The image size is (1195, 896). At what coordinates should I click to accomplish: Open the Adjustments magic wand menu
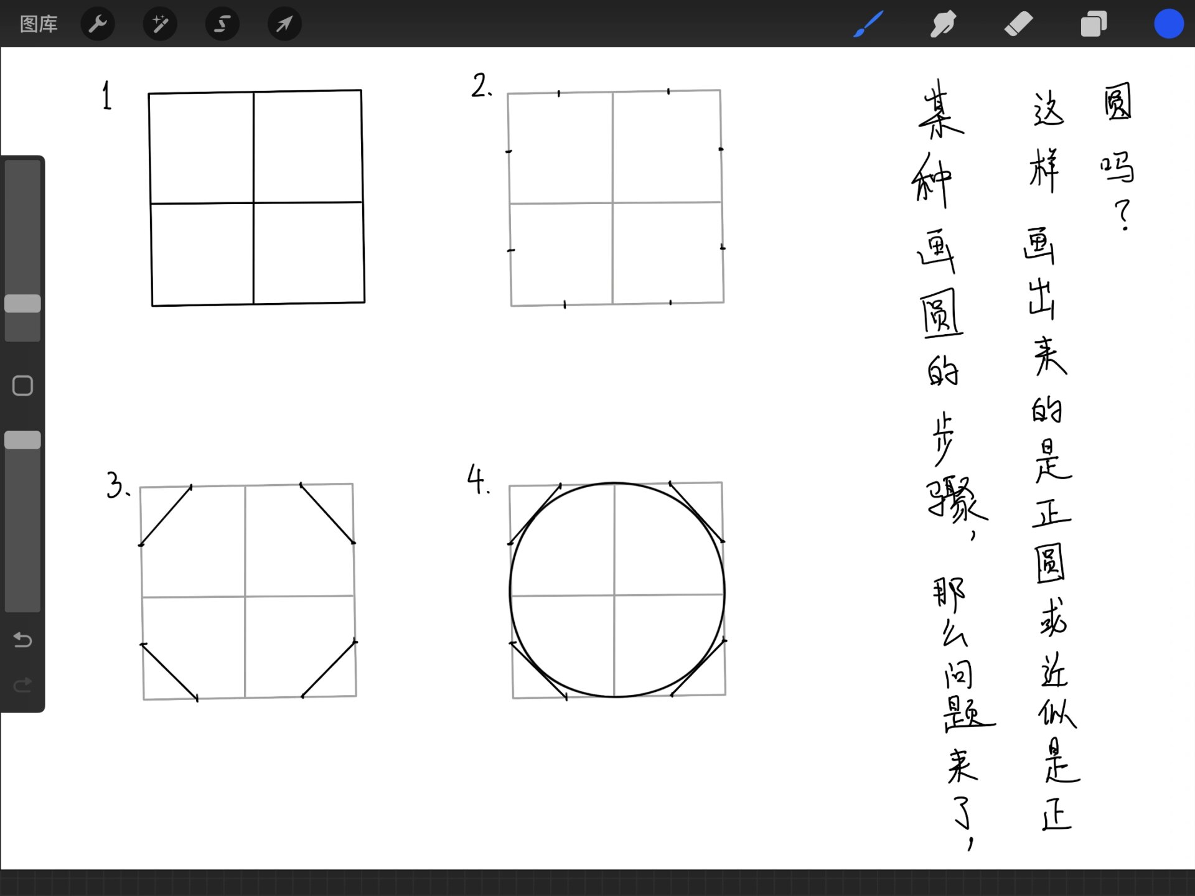[x=160, y=24]
